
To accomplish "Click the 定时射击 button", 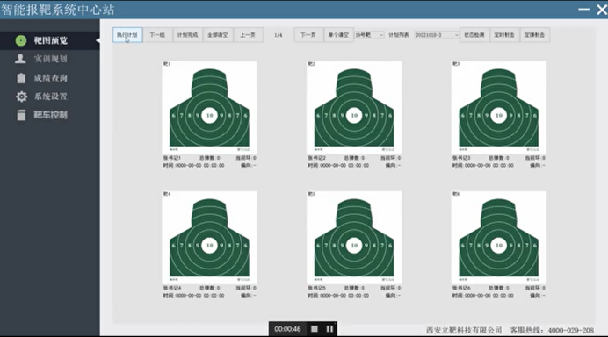I will pos(504,35).
